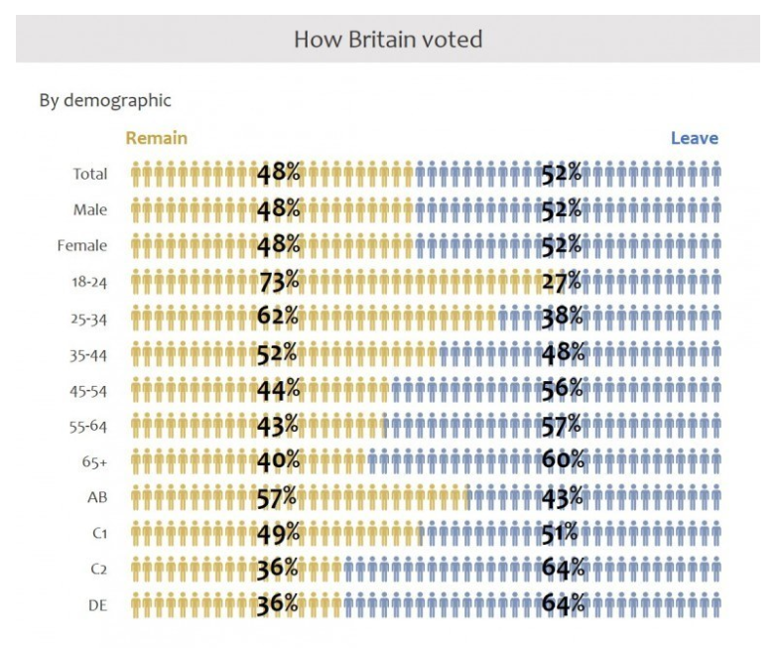Click the 73% Remain figure
Image resolution: width=781 pixels, height=648 pixels.
(x=278, y=281)
